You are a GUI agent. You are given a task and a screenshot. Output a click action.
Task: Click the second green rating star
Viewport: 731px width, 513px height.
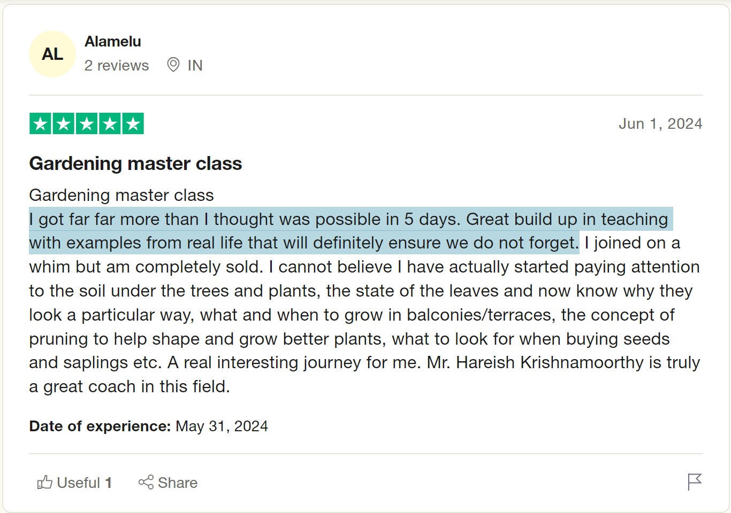click(x=63, y=124)
